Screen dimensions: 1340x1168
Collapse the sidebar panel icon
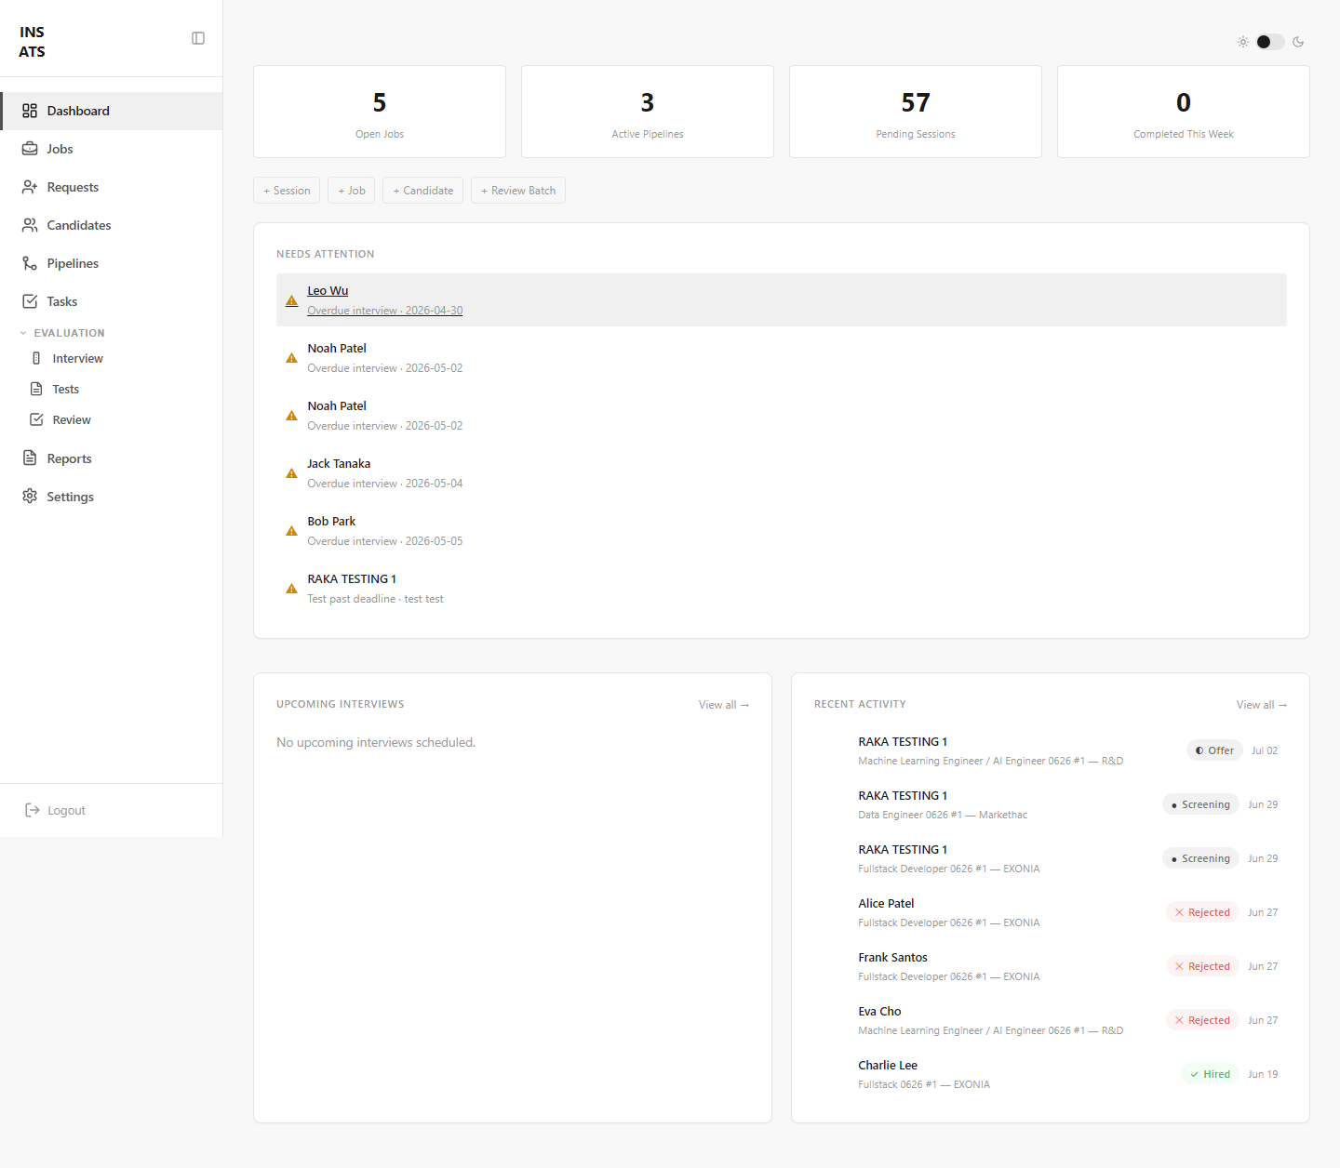198,38
